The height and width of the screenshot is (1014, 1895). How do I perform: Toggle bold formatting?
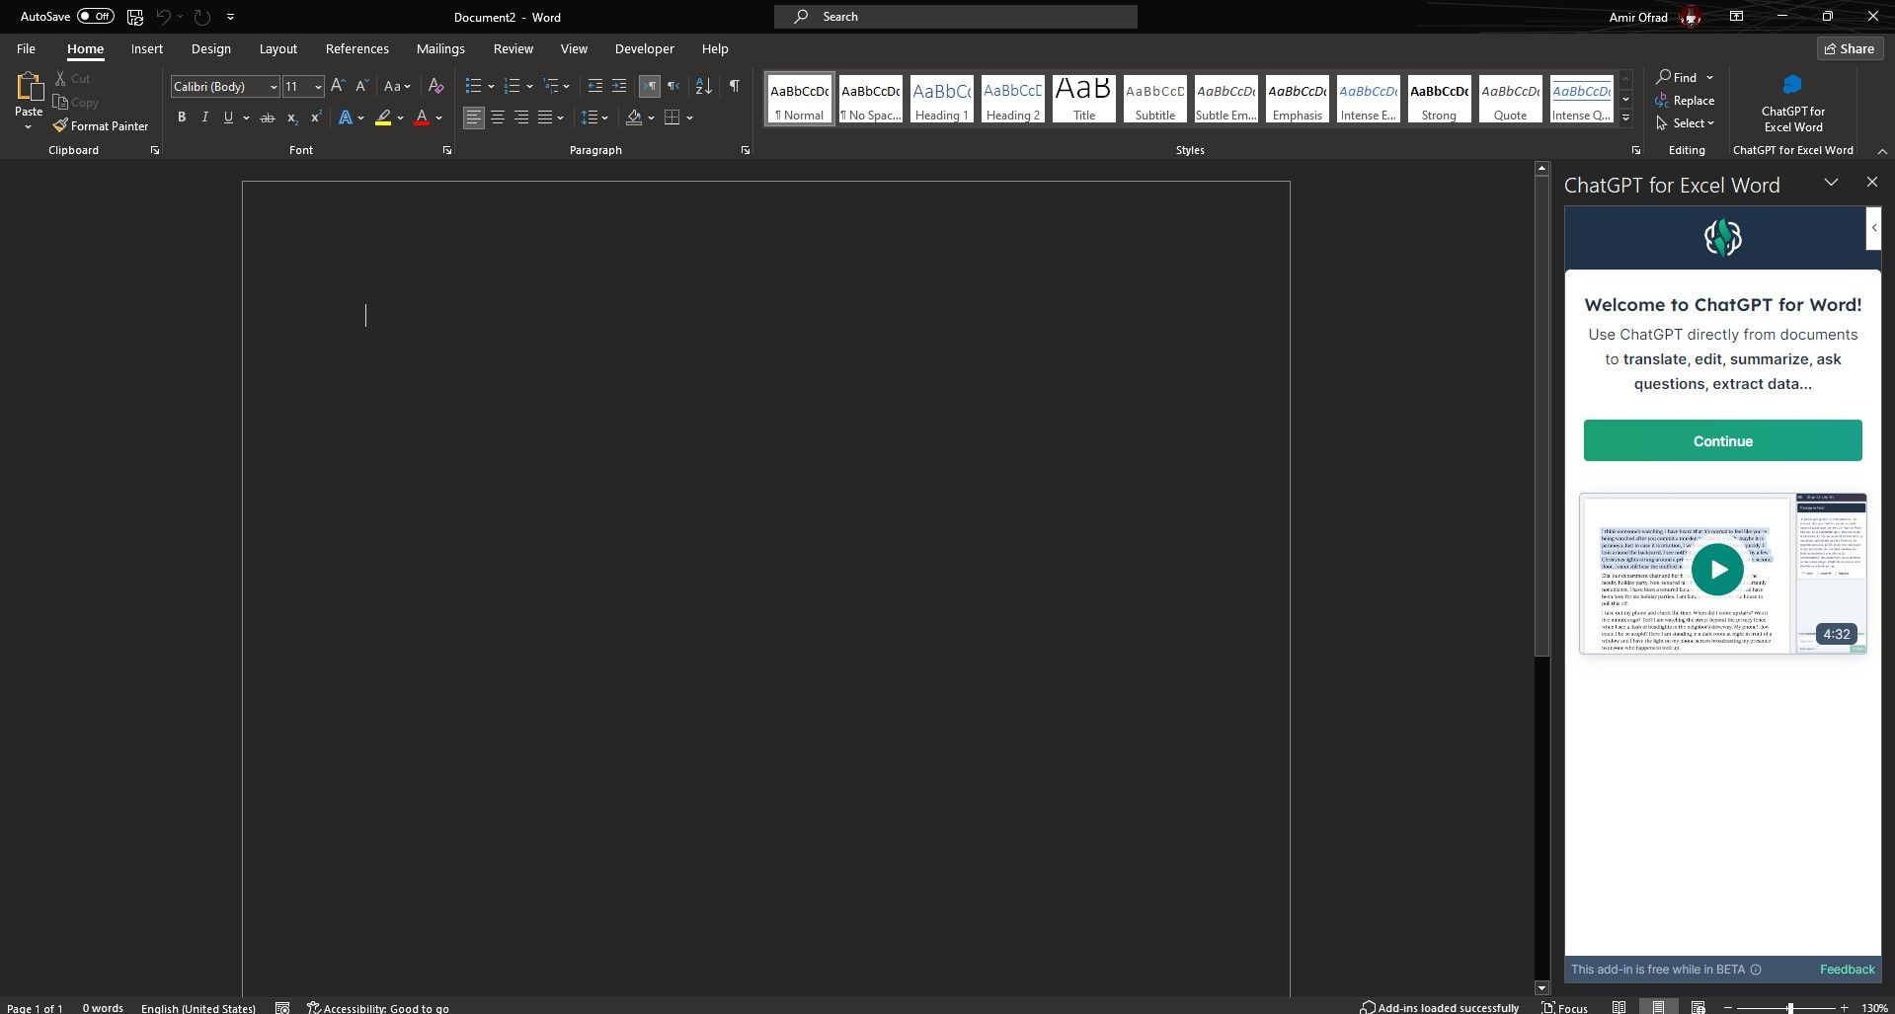pyautogui.click(x=182, y=117)
